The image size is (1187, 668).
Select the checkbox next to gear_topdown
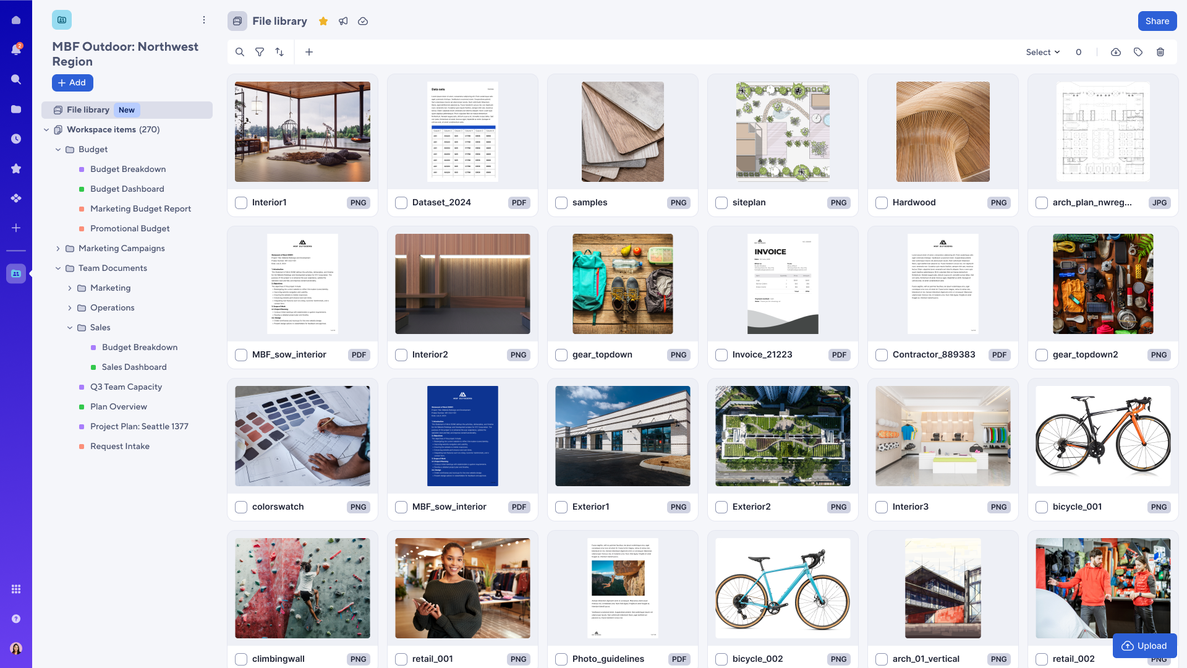[x=562, y=355]
